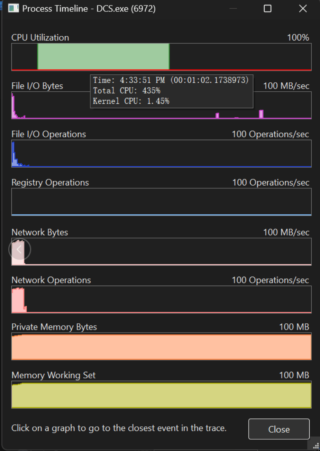
Task: Click the '100%' CPU scale value
Action: [x=298, y=37]
